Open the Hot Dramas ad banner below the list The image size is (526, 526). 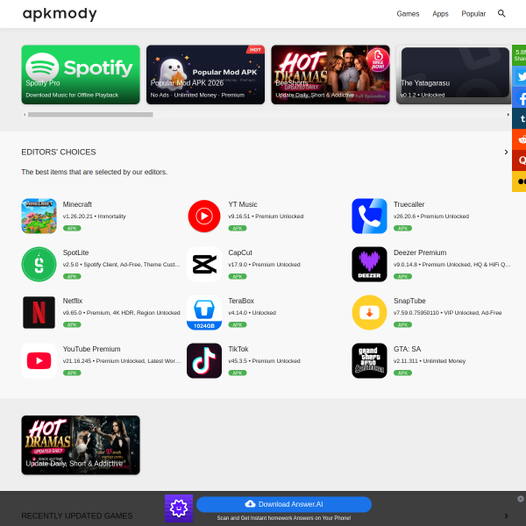[x=81, y=444]
